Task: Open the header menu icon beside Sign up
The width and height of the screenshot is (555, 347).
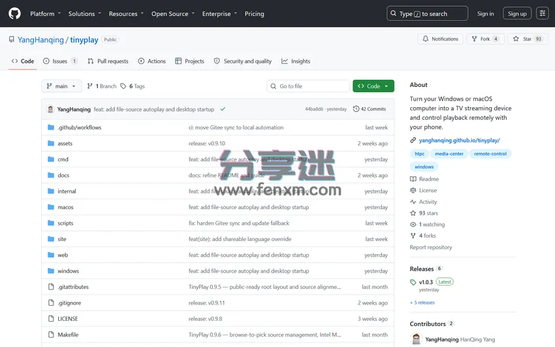Action: coord(542,14)
